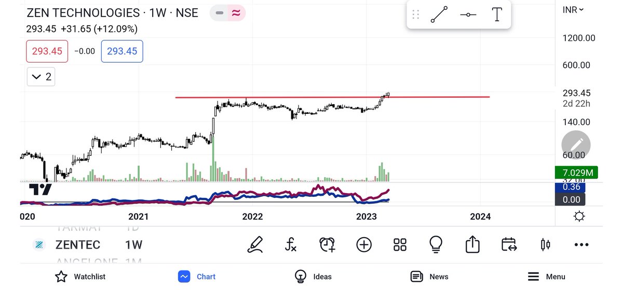Click the gray minus status pill icon
Screen dimensions: 623x290
pyautogui.click(x=220, y=13)
